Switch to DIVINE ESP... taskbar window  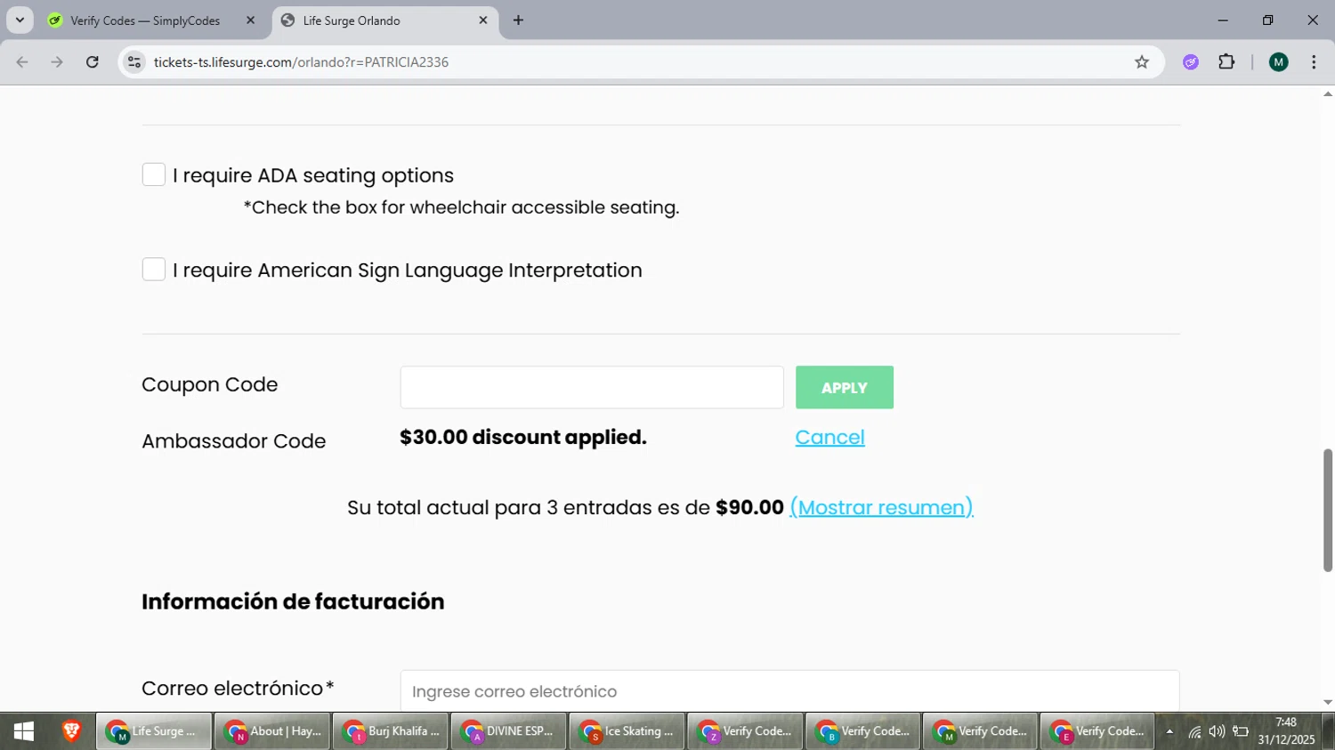coord(508,731)
